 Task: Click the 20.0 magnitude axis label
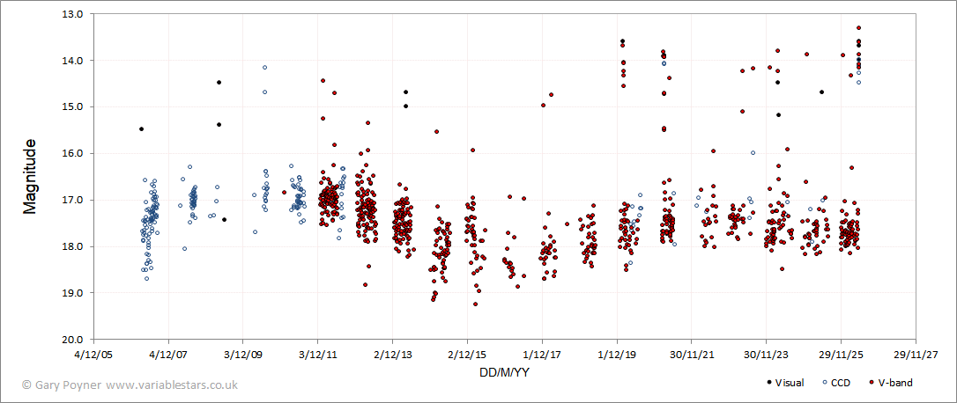point(78,340)
